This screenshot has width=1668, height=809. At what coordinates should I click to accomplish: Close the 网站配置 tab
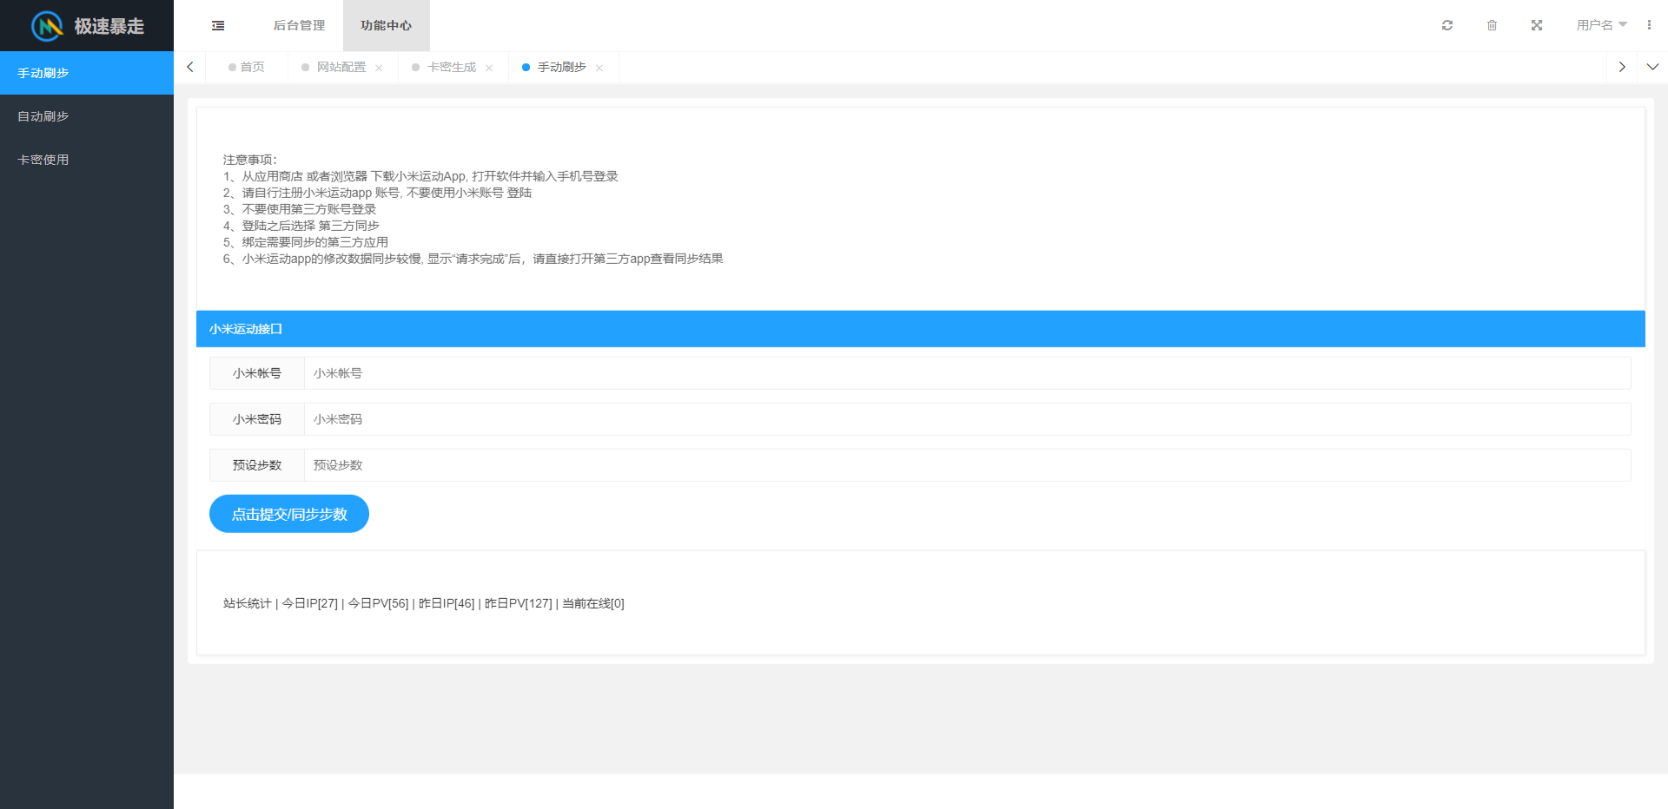click(x=379, y=68)
